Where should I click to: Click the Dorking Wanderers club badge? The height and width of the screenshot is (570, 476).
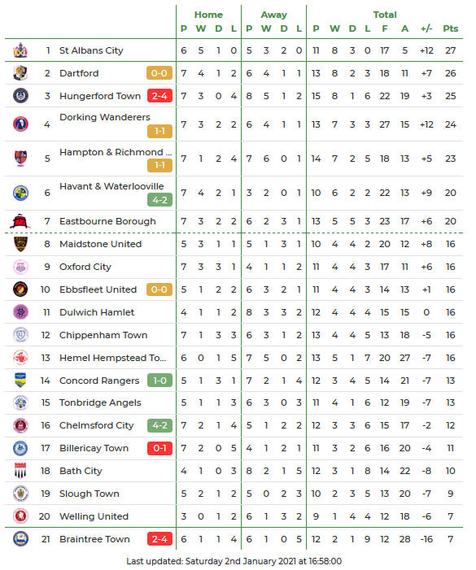(20, 124)
